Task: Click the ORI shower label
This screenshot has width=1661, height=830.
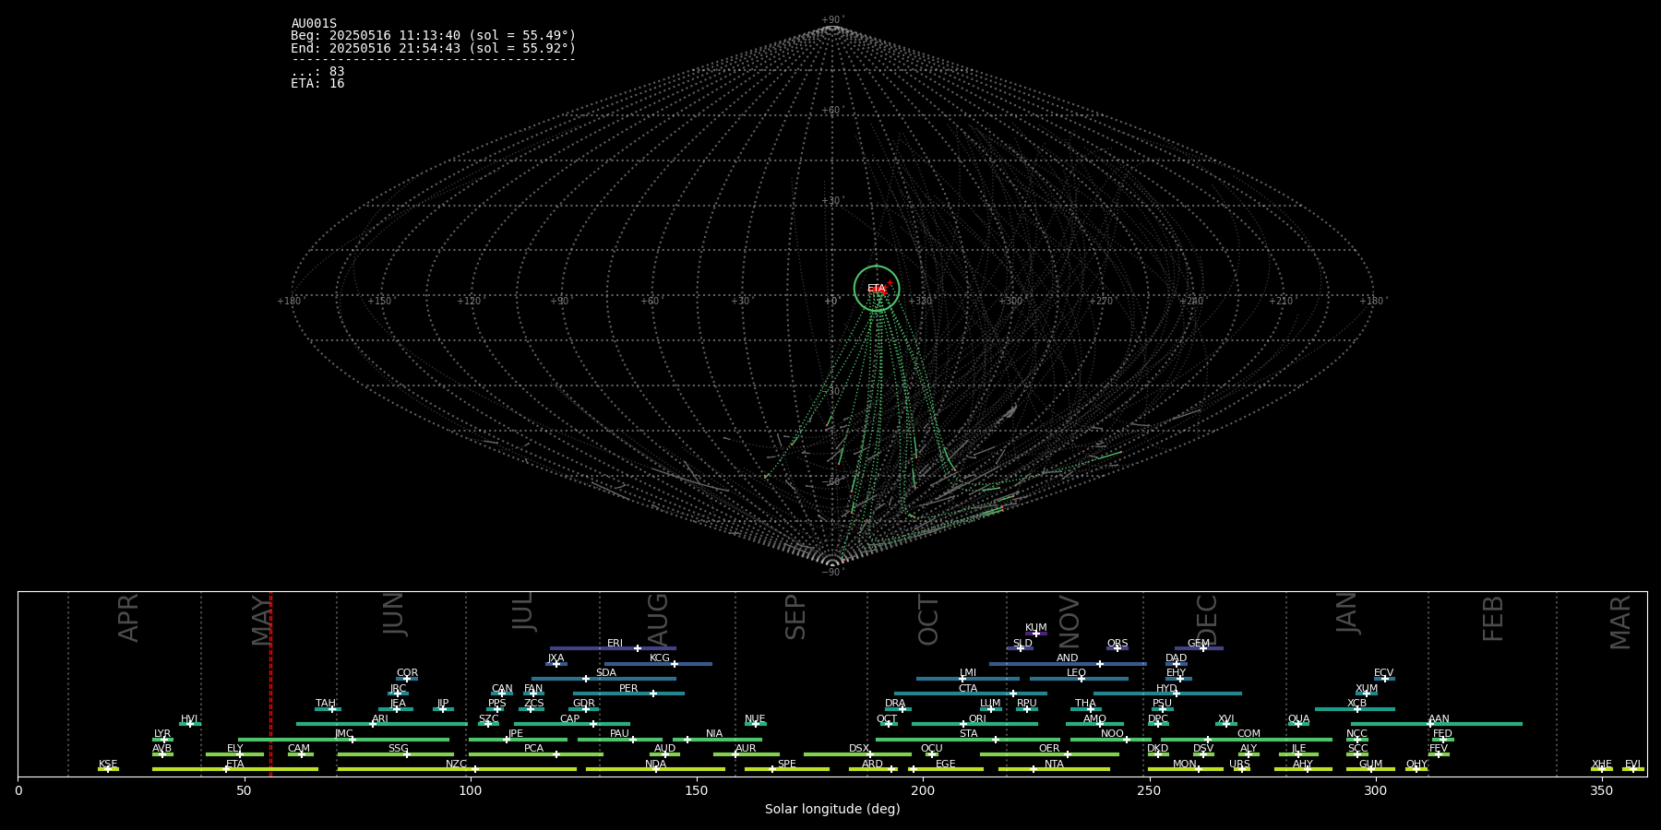Action: [x=977, y=719]
